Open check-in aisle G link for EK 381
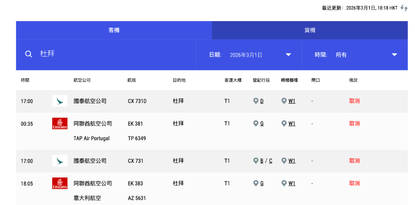 (262, 124)
